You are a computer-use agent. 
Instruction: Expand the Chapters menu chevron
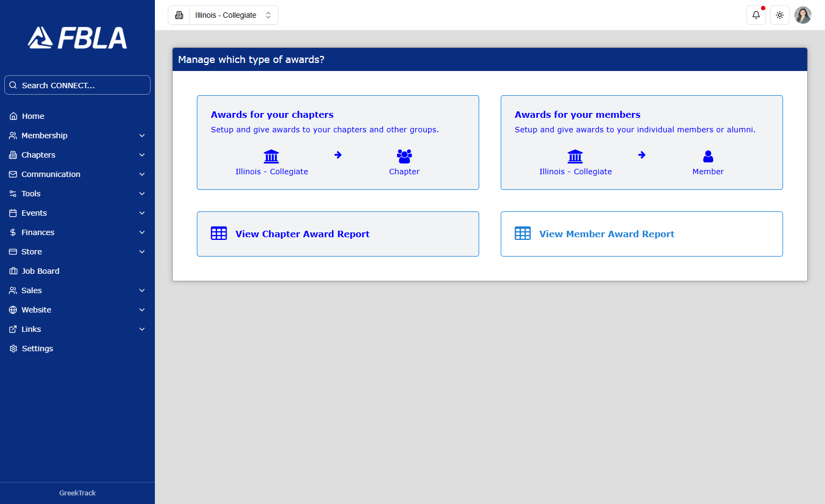point(142,155)
